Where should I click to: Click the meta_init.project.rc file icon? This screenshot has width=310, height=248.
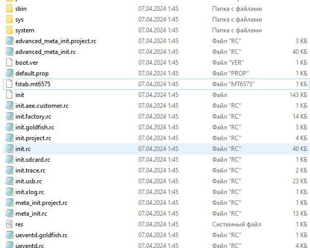9,202
